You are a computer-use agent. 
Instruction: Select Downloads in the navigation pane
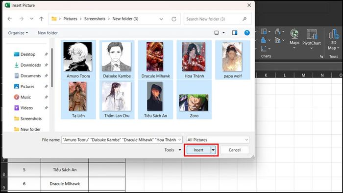click(30, 65)
